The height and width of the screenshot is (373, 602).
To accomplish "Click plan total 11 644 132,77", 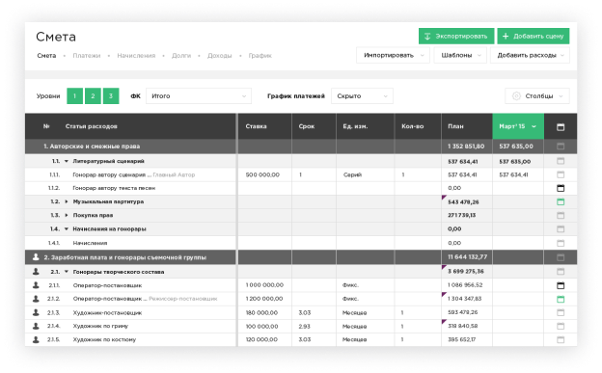I will (x=467, y=256).
